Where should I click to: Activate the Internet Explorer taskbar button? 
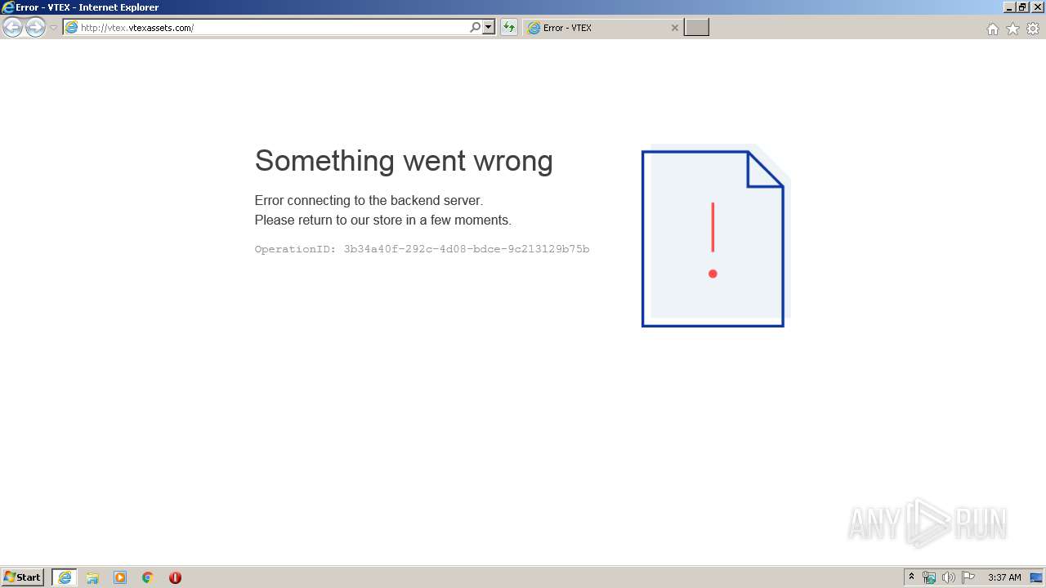[65, 577]
